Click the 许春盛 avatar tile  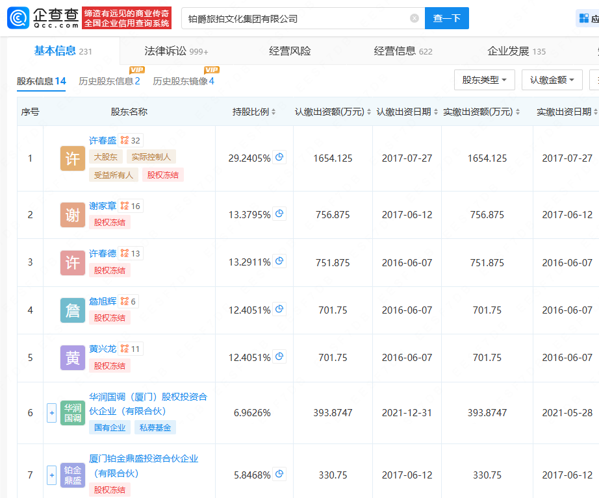click(73, 158)
